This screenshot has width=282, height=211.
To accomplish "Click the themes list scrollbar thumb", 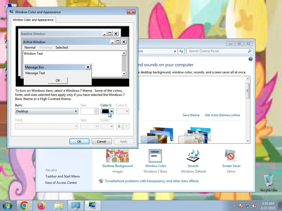I will [248, 91].
